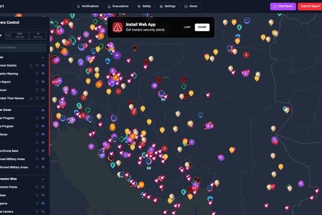Focus map on Their Names layer
Viewport: 322px width, 215px height.
(x=37, y=98)
